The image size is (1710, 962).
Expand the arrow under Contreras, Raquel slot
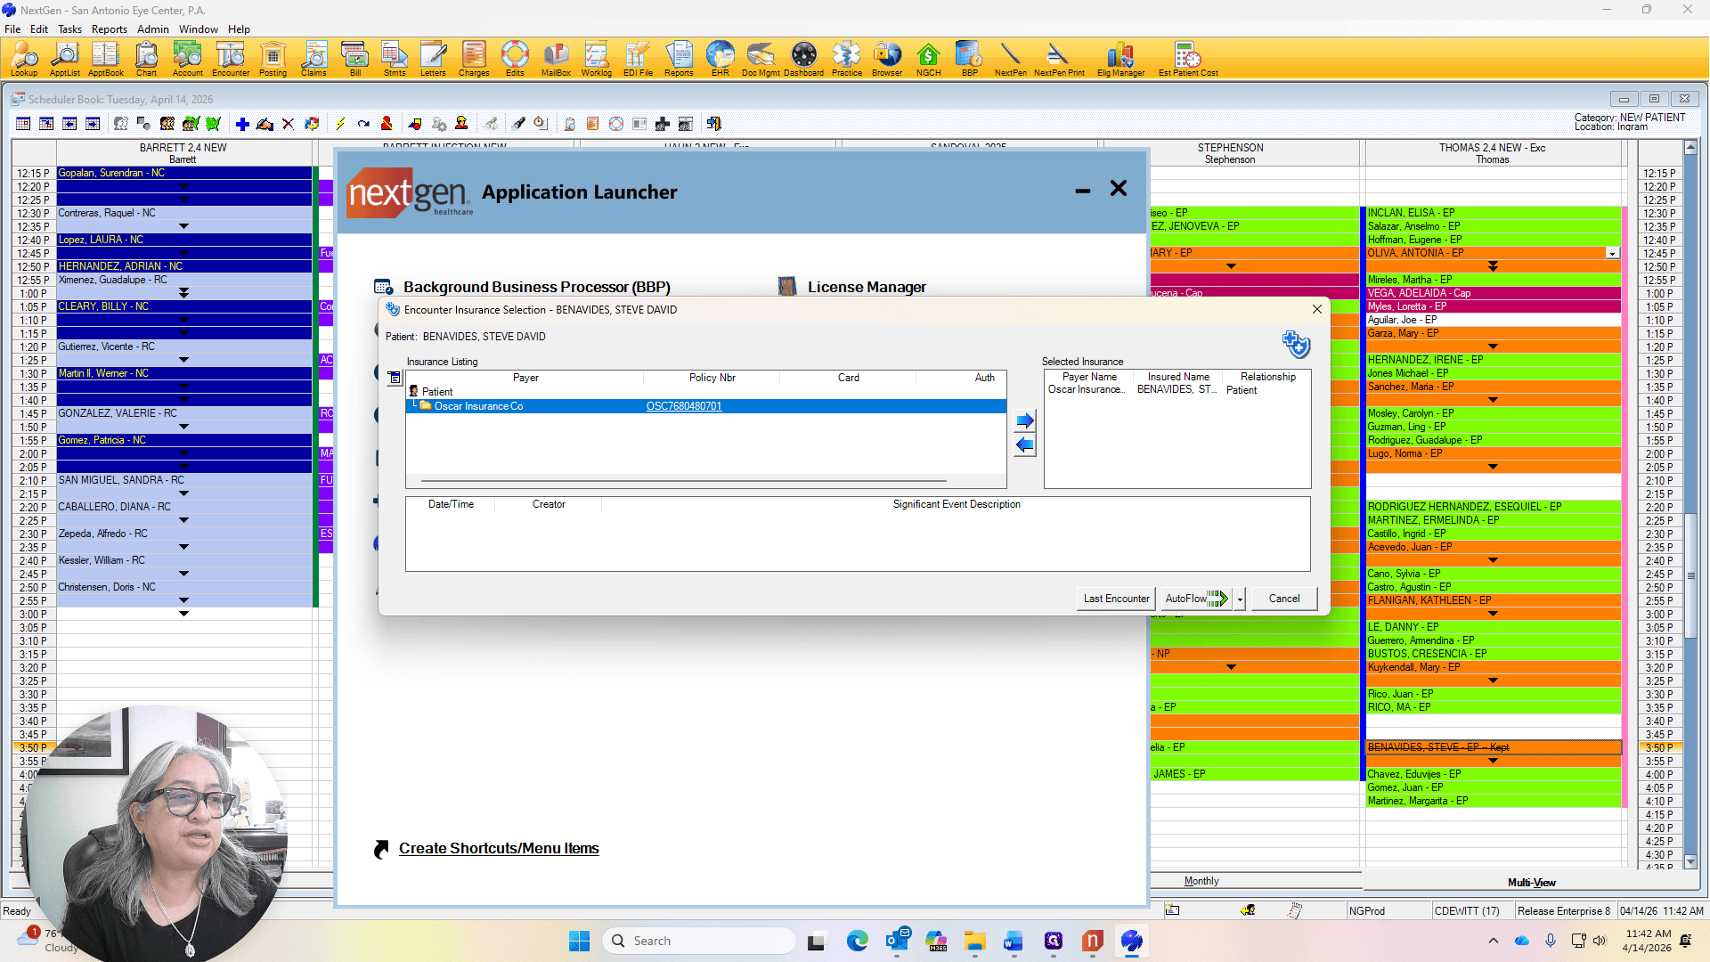183,226
